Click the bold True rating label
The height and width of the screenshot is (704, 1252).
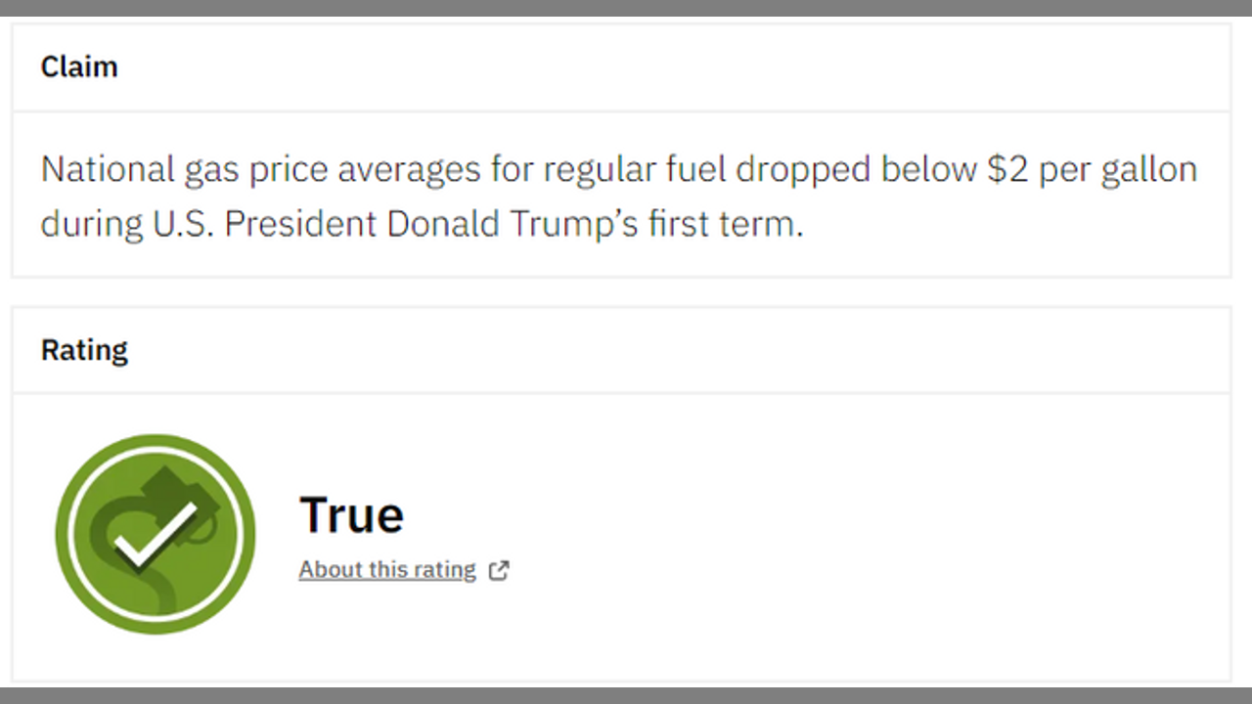point(351,515)
